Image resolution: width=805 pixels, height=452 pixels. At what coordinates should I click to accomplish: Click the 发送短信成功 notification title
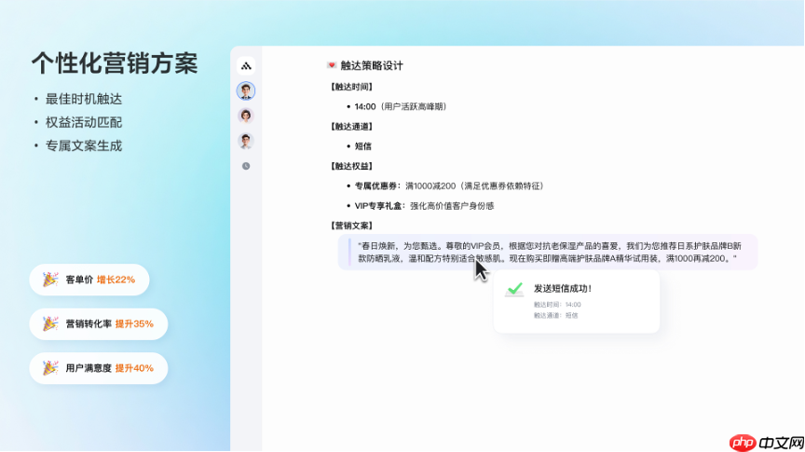coord(563,289)
